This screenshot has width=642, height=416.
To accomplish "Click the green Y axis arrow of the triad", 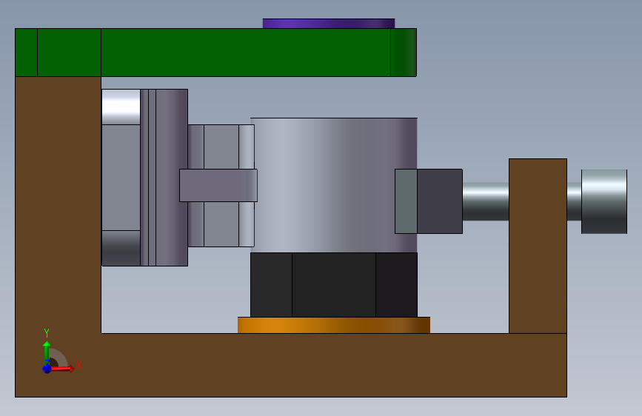I will point(47,350).
